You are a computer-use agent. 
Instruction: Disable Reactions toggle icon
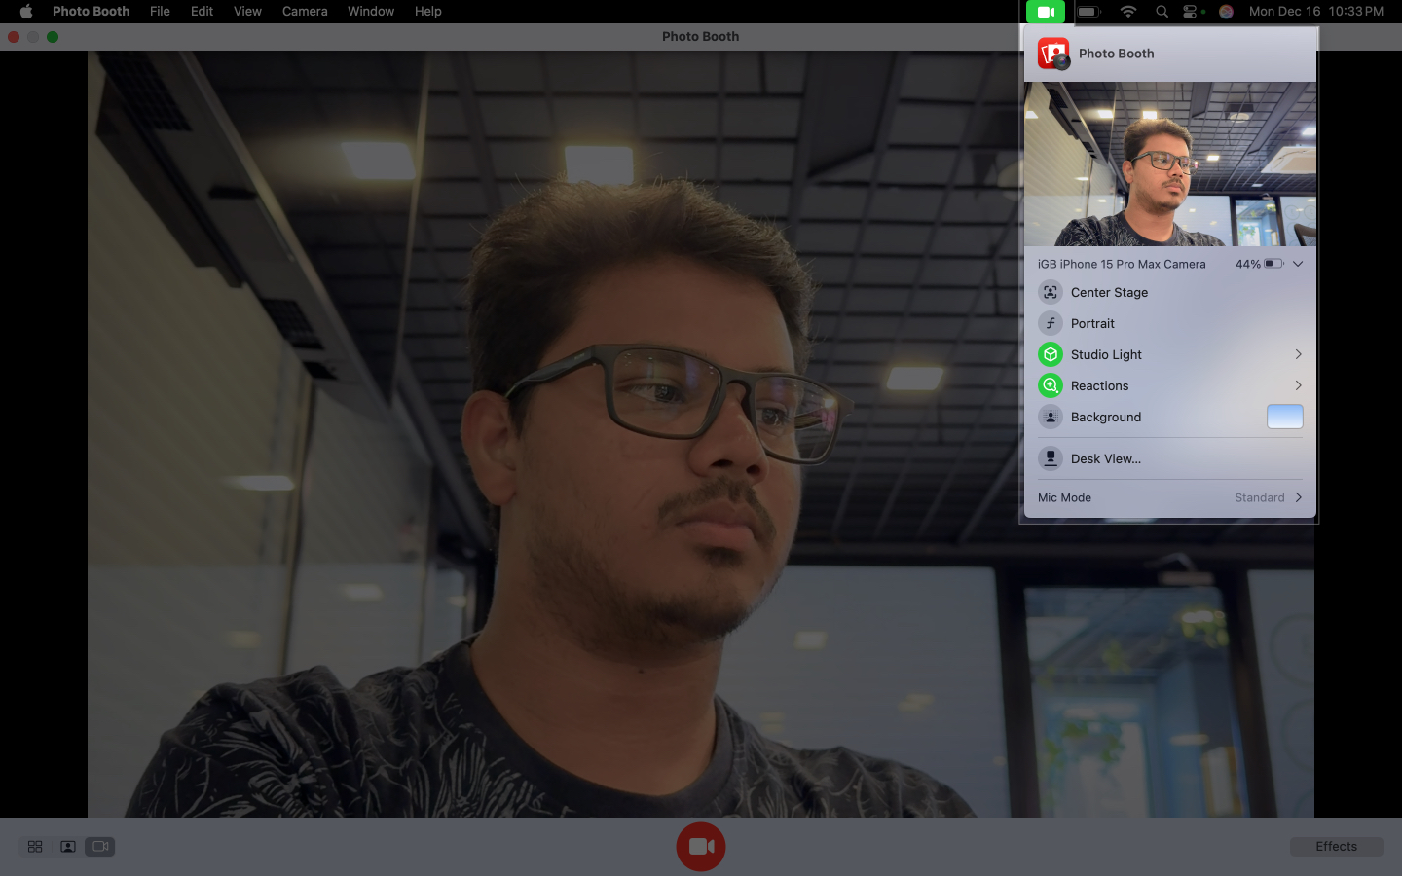[1051, 385]
